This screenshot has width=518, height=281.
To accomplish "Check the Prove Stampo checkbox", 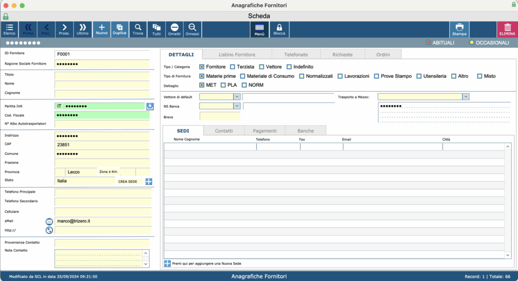I will click(x=376, y=76).
